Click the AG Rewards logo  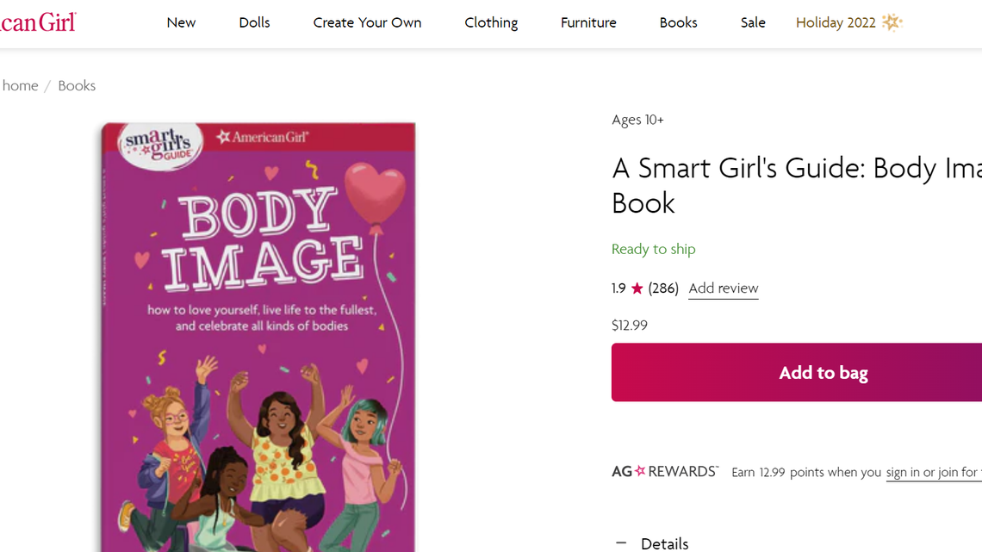664,471
